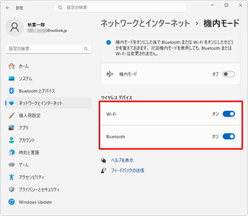Click the Windows Update sync icon
The image size is (248, 216).
coord(11,202)
